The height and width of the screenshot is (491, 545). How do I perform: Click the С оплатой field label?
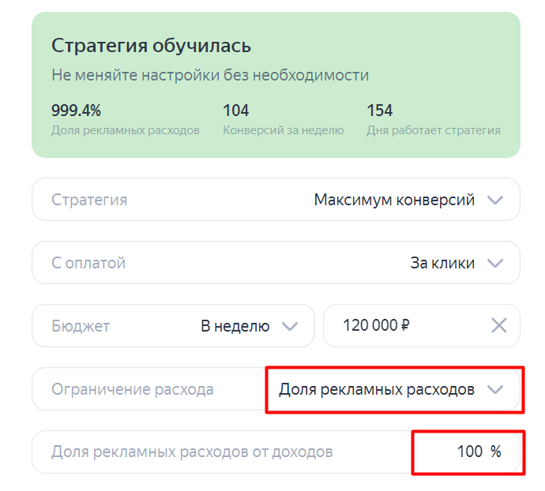click(88, 263)
